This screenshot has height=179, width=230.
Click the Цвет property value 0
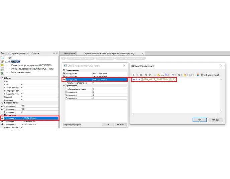pyautogui.click(x=40, y=84)
